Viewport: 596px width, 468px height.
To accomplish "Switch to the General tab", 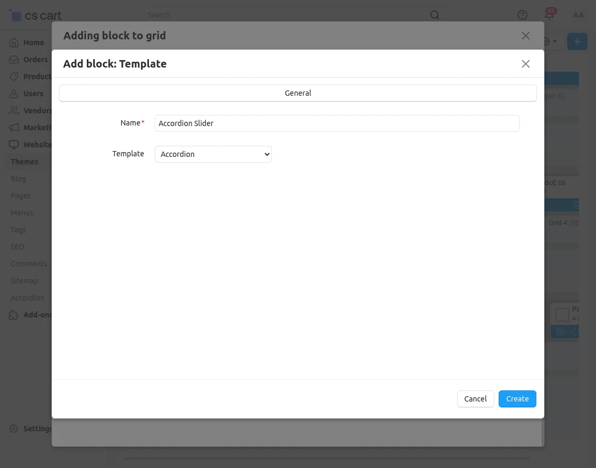I will pos(297,93).
